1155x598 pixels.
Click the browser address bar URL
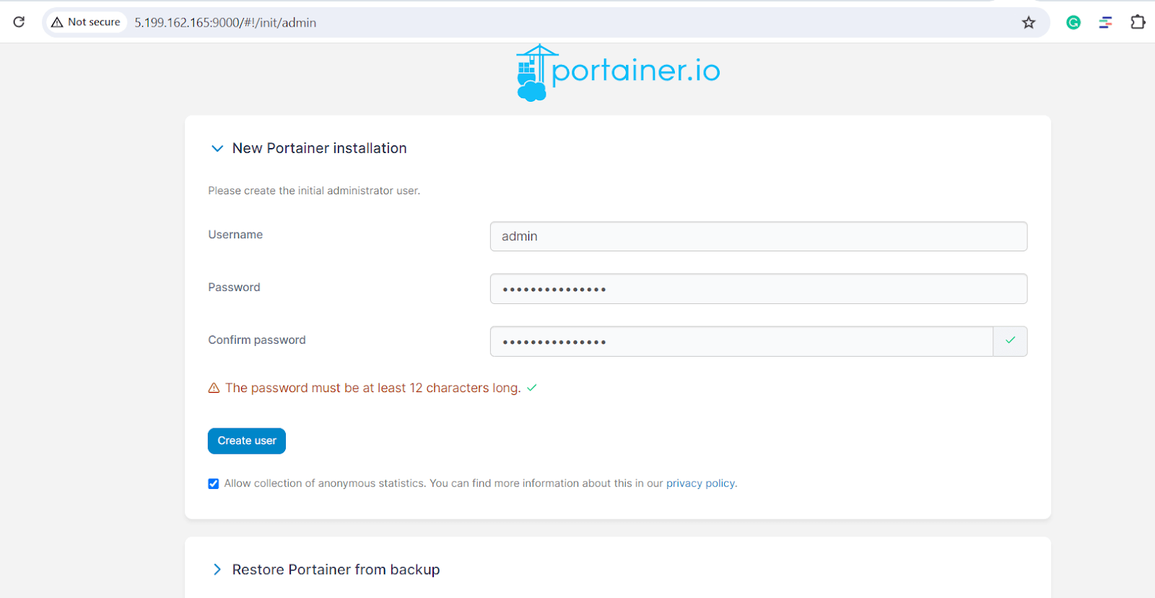point(225,23)
